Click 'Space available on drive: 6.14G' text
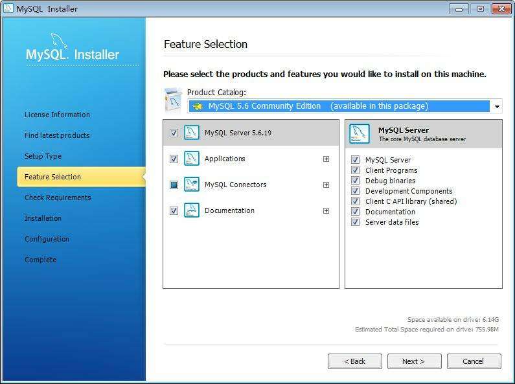This screenshot has height=384, width=515. click(x=453, y=319)
